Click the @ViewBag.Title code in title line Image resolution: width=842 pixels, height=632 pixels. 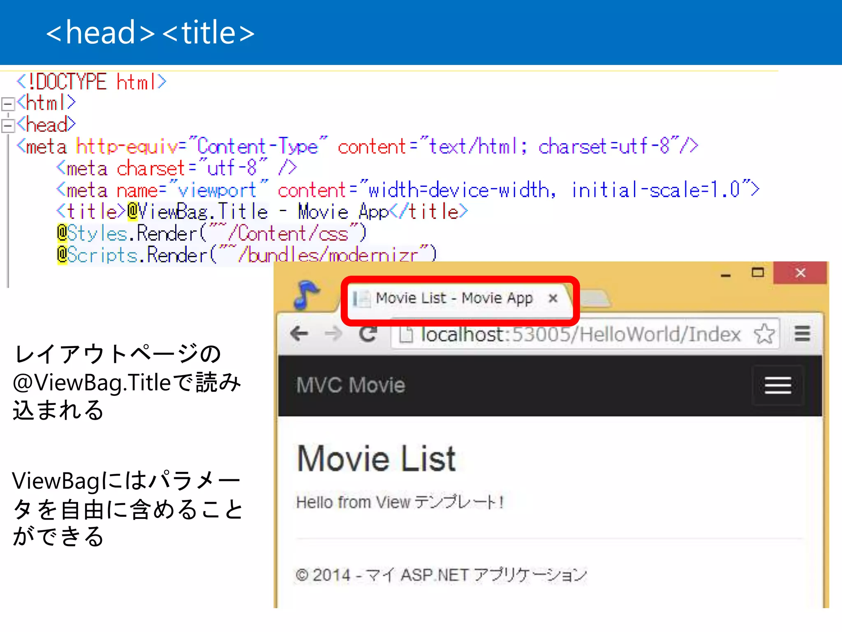point(198,212)
